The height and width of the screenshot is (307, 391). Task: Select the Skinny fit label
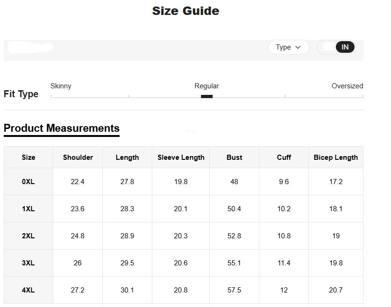click(61, 86)
